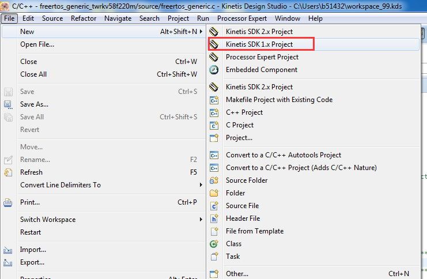This screenshot has height=279, width=427.
Task: Select Makefile Project with Existing Code
Action: click(x=313, y=100)
